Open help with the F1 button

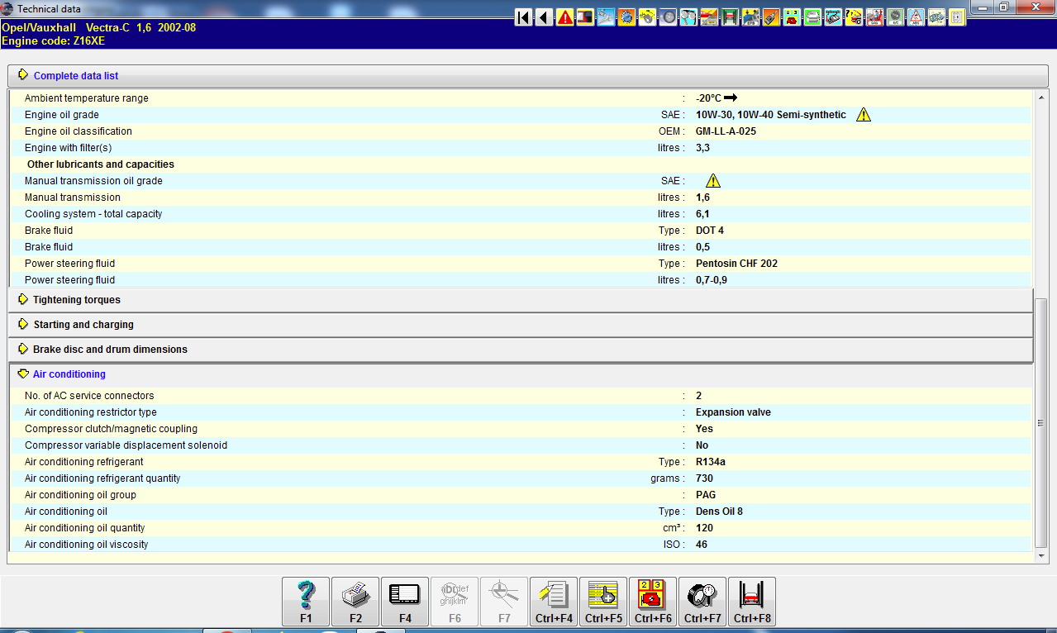click(x=306, y=602)
